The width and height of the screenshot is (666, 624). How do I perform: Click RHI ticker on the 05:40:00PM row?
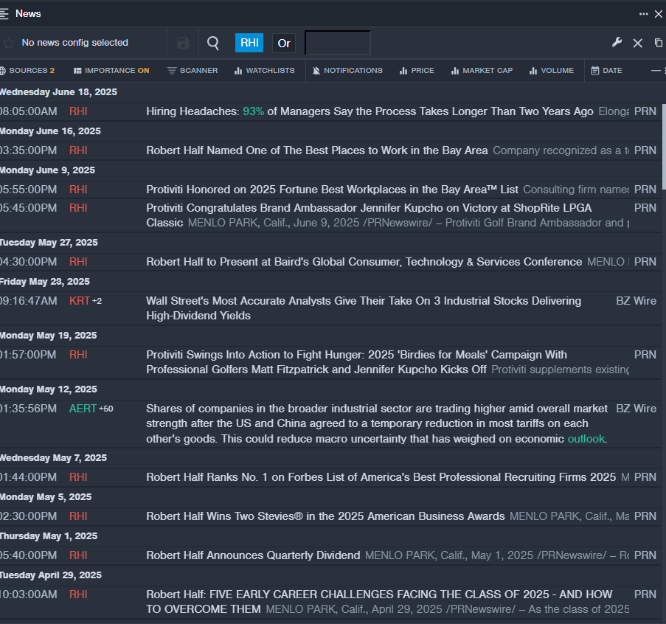click(78, 555)
